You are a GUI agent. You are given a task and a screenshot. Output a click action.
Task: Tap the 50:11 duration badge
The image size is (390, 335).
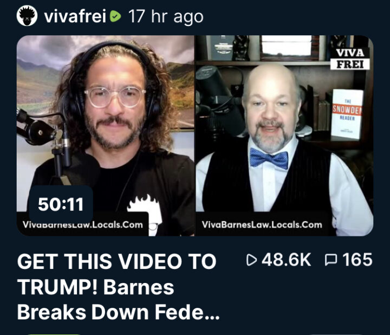point(61,204)
